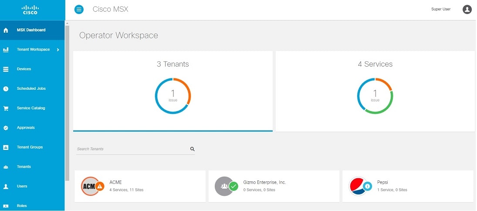Select the 4 Services summary tab
The image size is (477, 211).
click(x=375, y=91)
